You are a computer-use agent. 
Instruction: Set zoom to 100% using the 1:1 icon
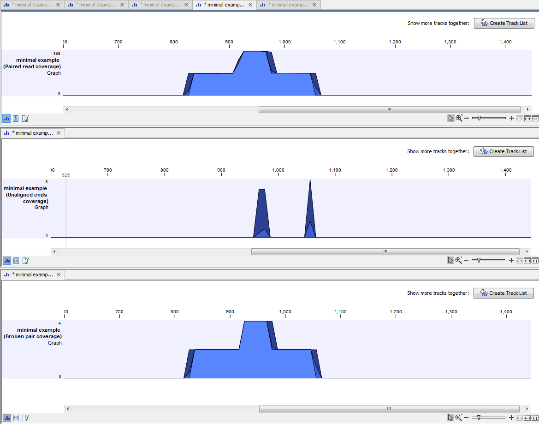click(535, 118)
